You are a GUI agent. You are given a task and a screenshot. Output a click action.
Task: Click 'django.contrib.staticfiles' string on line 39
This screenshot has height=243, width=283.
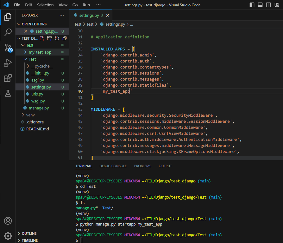click(135, 85)
